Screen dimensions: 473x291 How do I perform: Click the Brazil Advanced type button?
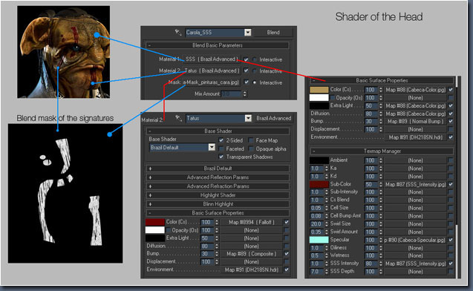(273, 118)
